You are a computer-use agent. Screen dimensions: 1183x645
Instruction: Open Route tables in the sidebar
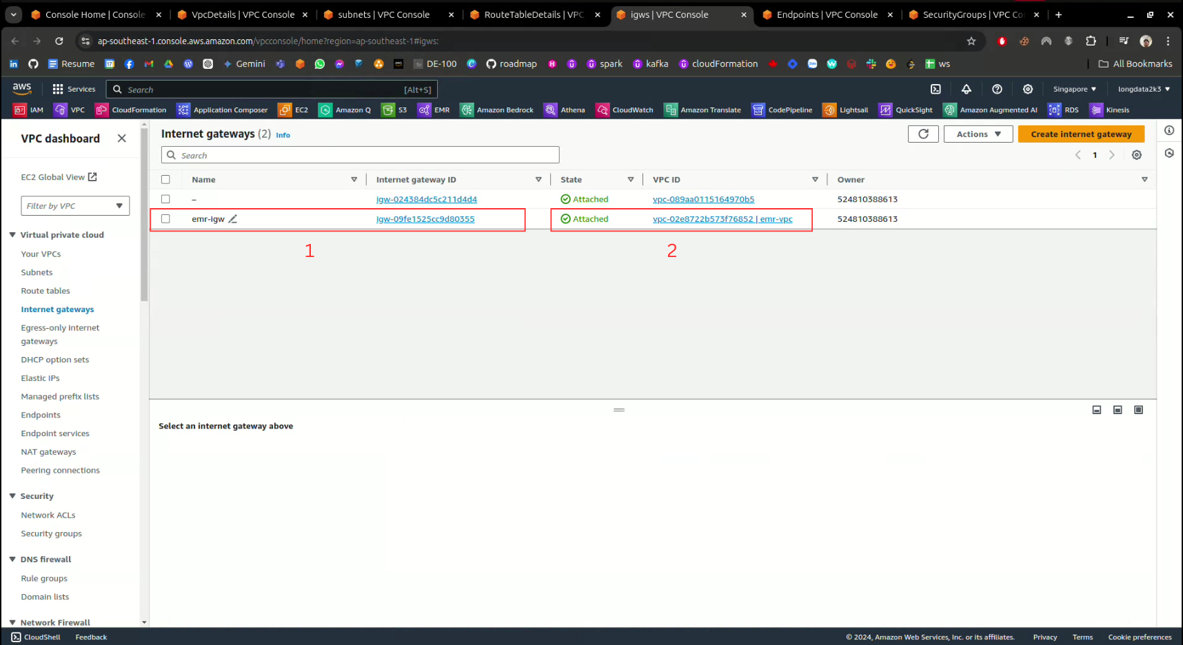45,291
